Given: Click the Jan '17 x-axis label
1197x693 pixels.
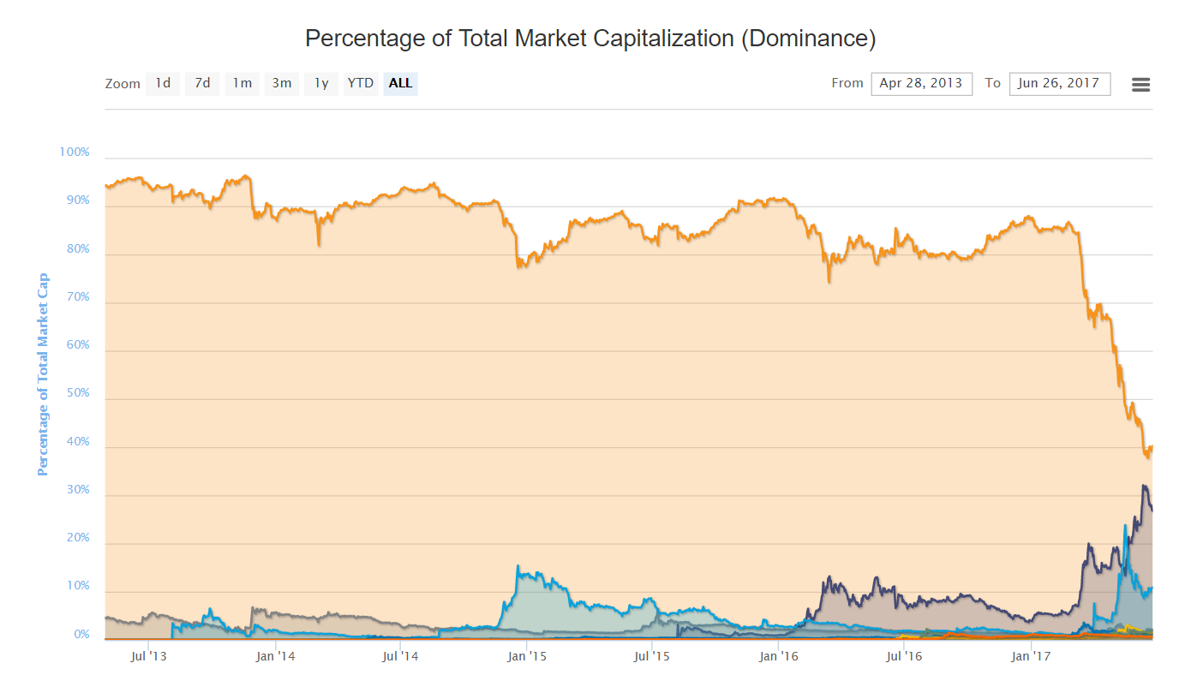Looking at the screenshot, I should click(x=1031, y=657).
